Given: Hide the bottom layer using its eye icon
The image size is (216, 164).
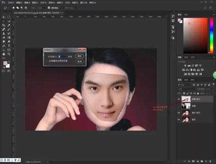Looking at the screenshot, I should (x=179, y=119).
